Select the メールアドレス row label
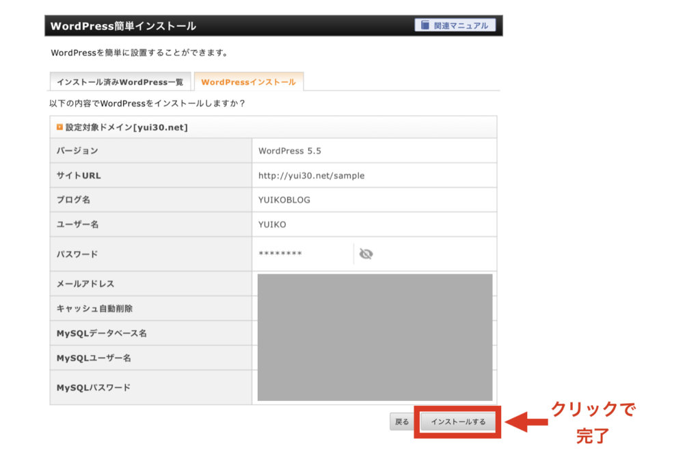Viewport: 700px width, 468px height. coord(85,284)
